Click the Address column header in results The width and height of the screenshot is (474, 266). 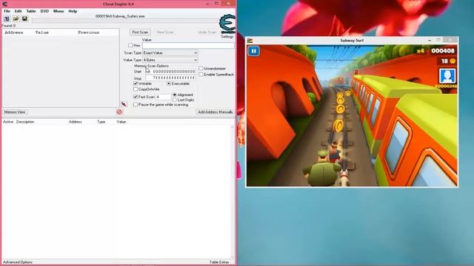click(14, 33)
